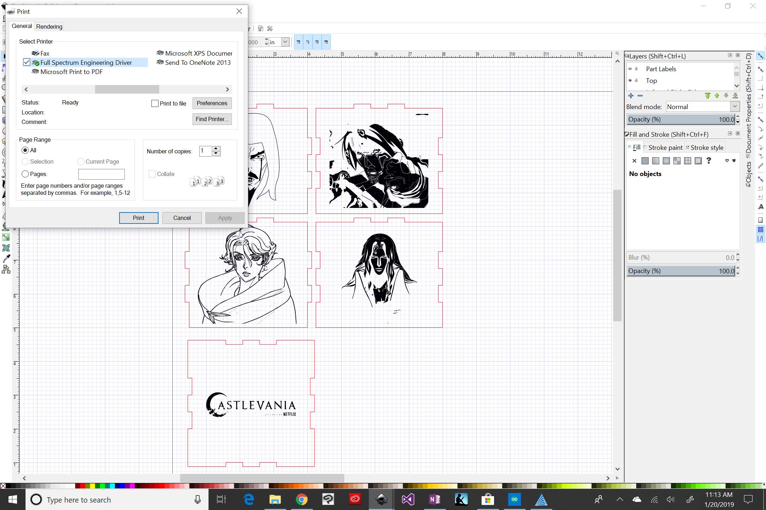Screen dimensions: 766x510
Task: Adjust the Blur percentage slider
Action: pos(681,257)
